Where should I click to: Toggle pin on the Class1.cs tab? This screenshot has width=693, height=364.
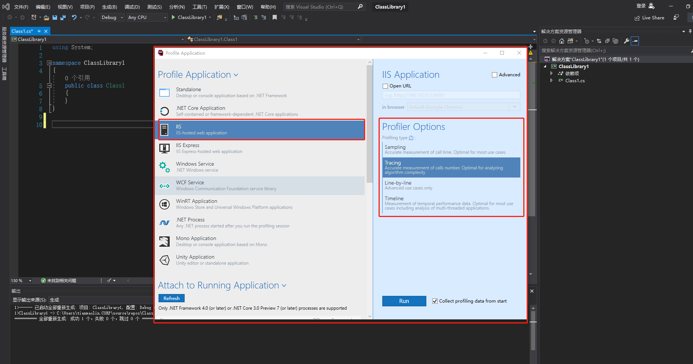(39, 31)
